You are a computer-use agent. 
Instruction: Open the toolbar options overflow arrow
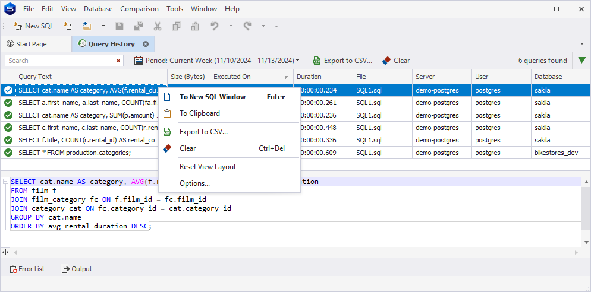(276, 26)
